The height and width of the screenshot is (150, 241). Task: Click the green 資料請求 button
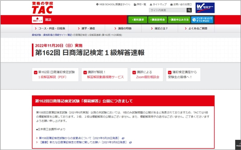138,20
